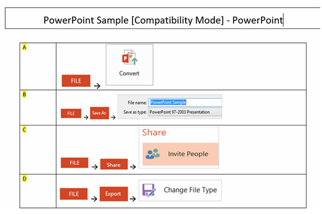Click the title text box with Compatibility Mode
This screenshot has width=322, height=214.
coord(163,20)
